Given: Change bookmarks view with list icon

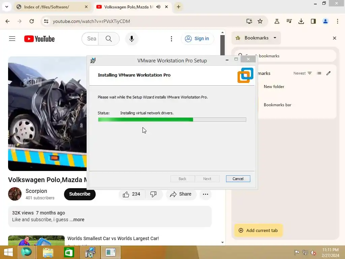Looking at the screenshot, I should click(x=319, y=73).
